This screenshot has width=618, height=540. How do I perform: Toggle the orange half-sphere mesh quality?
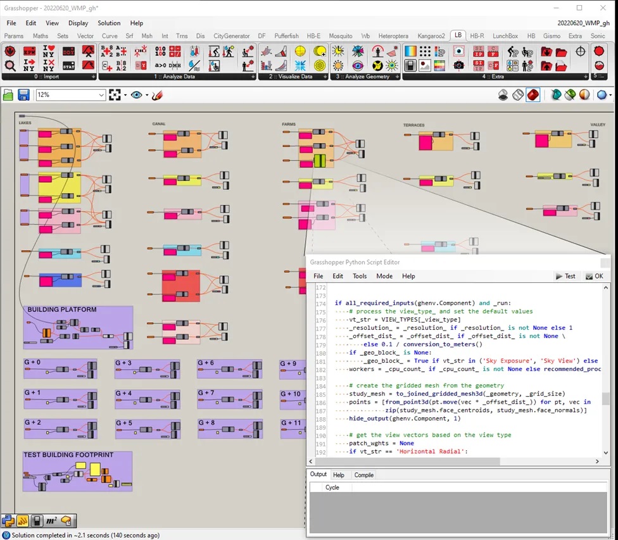(584, 95)
